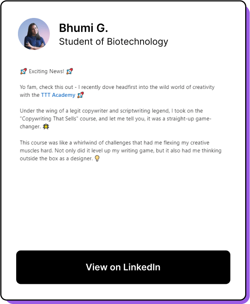Click the rocket emoji before Exciting News
The height and width of the screenshot is (304, 250).
click(x=23, y=71)
